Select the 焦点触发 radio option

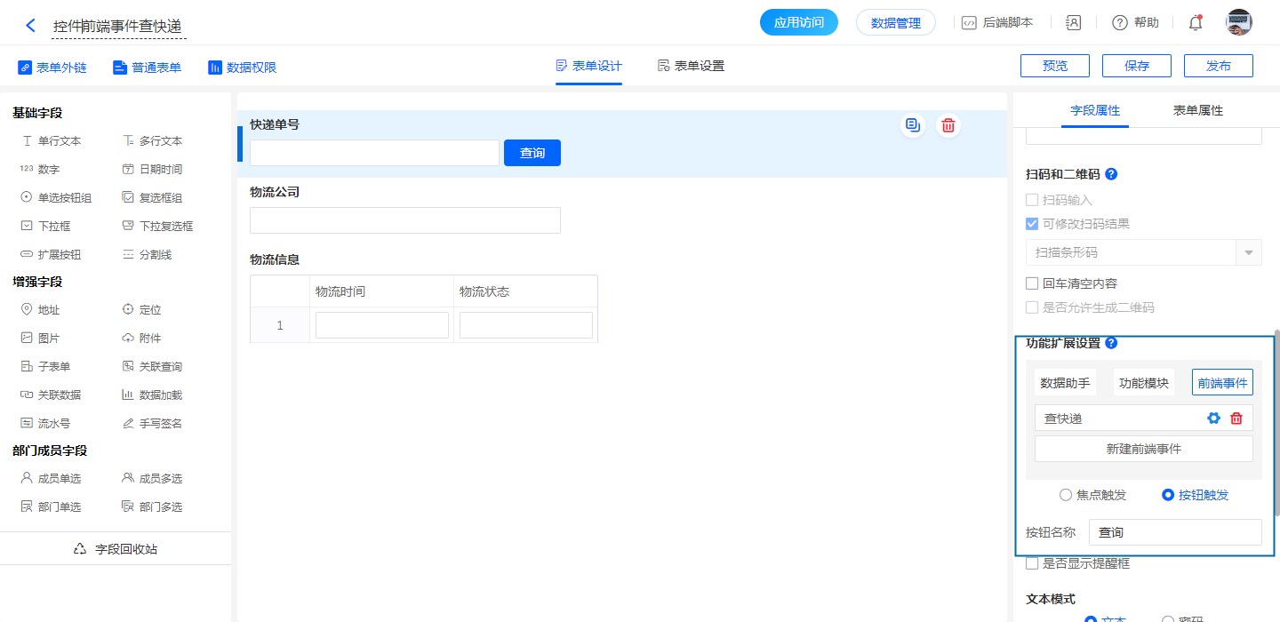point(1066,495)
